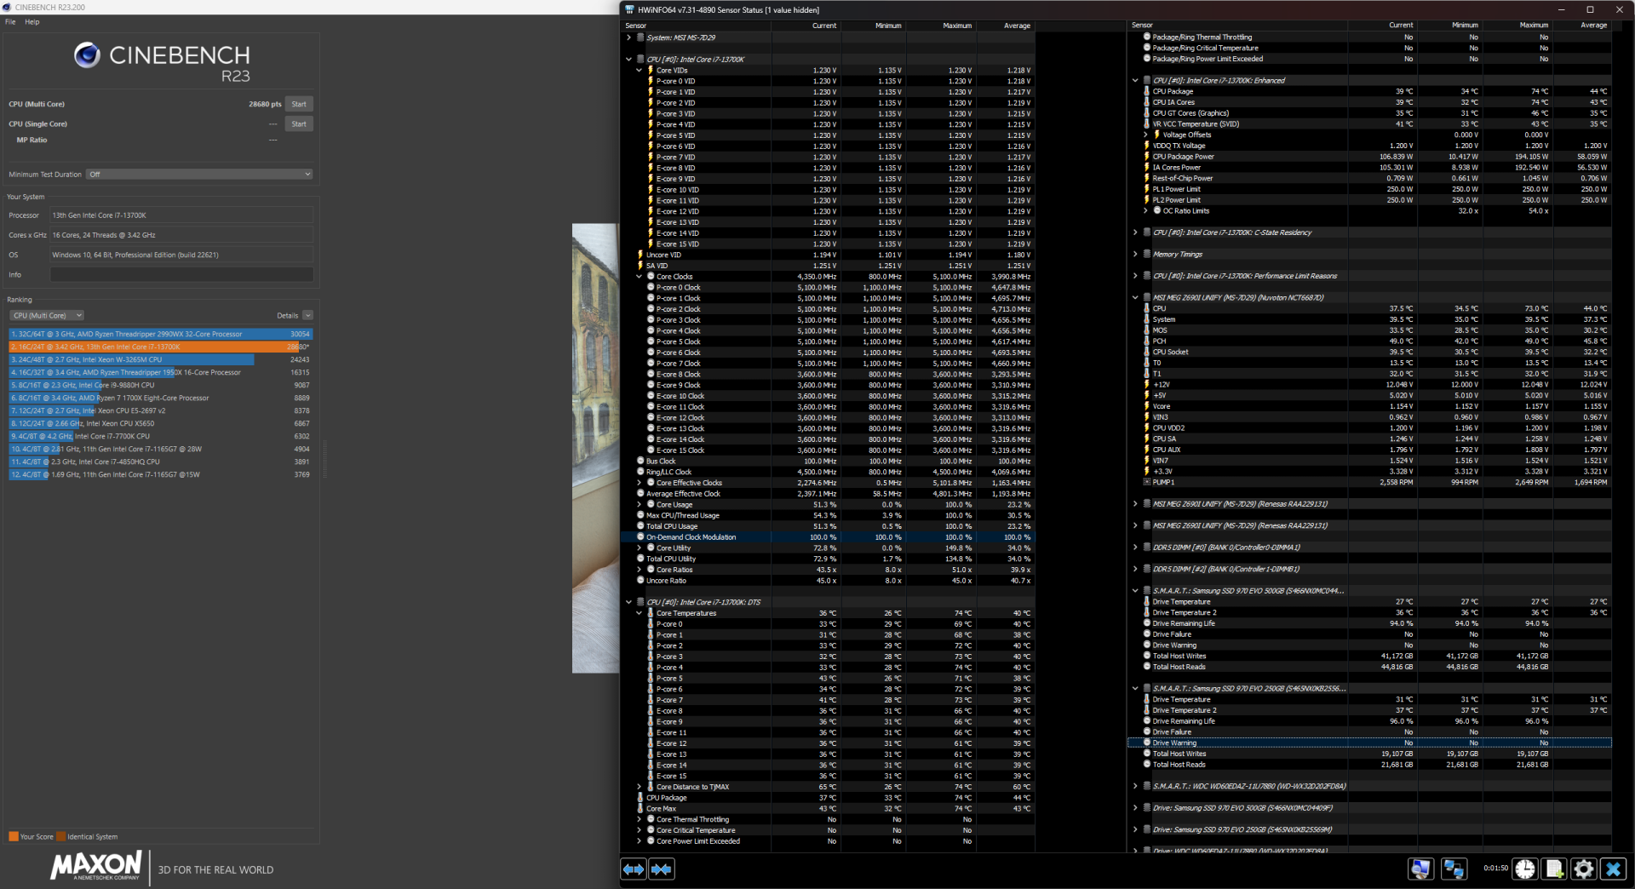Select the i7-13700K ranking entry
Screen dimensions: 1635x889
point(161,347)
